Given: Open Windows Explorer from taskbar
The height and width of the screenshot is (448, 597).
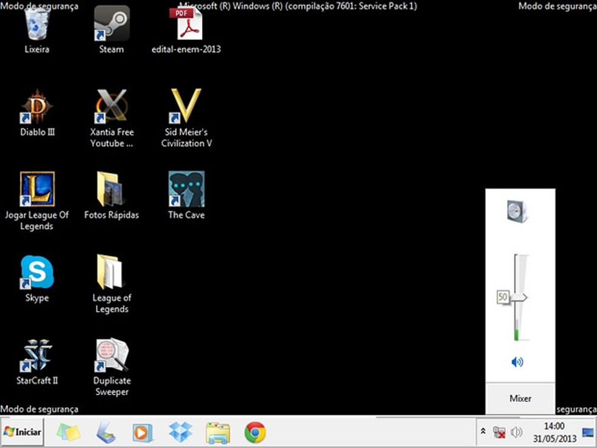Looking at the screenshot, I should (218, 432).
